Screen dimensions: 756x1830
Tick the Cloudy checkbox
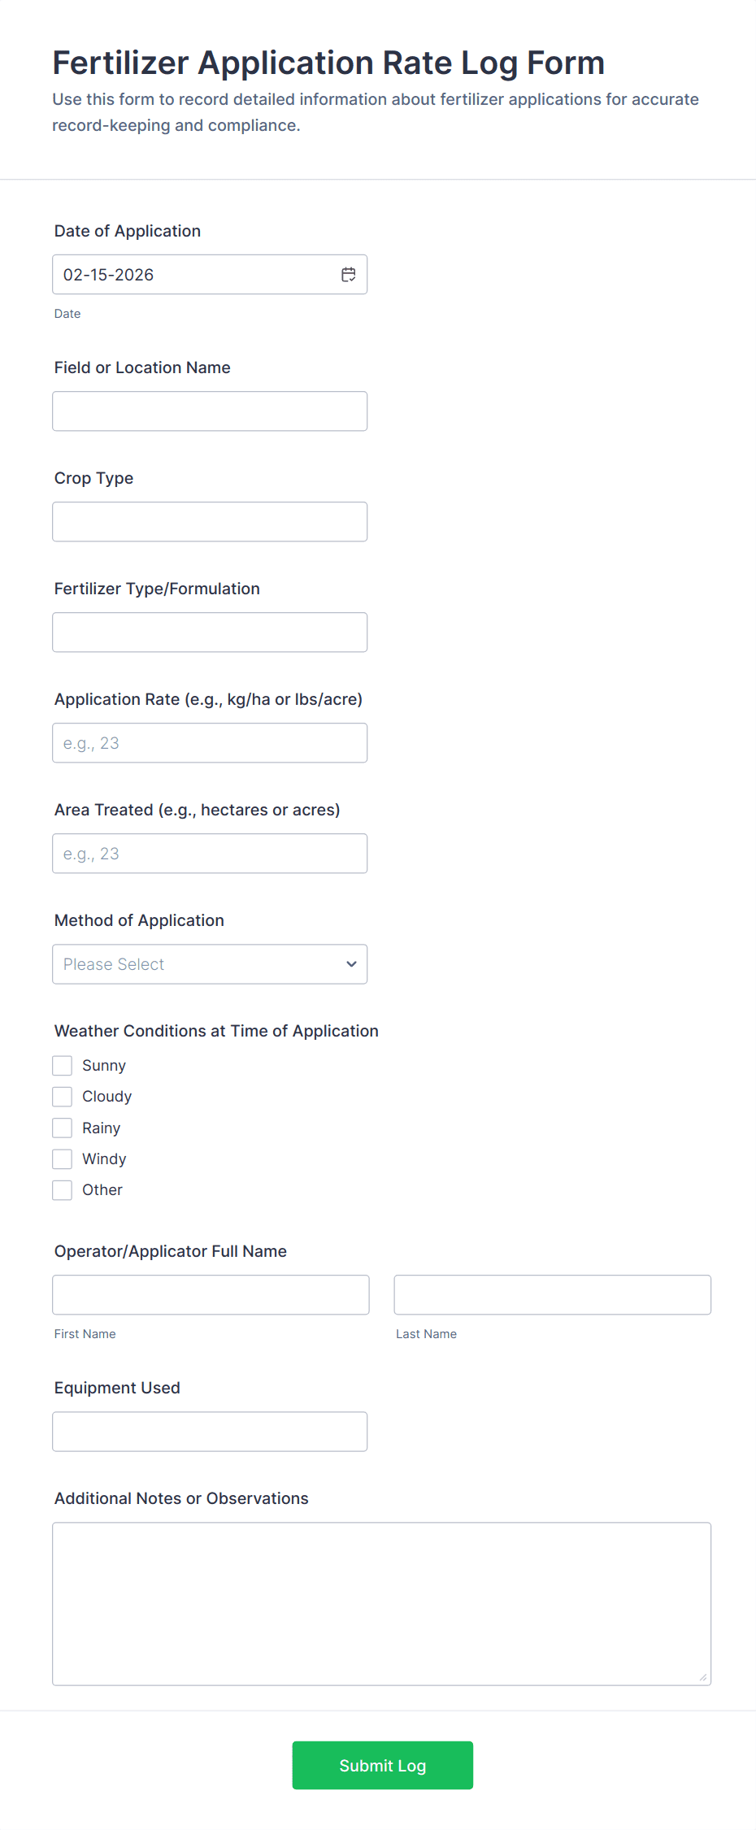tap(63, 1097)
